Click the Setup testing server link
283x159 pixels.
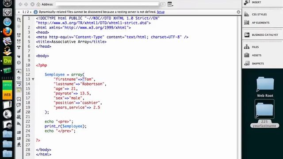pos(161,12)
